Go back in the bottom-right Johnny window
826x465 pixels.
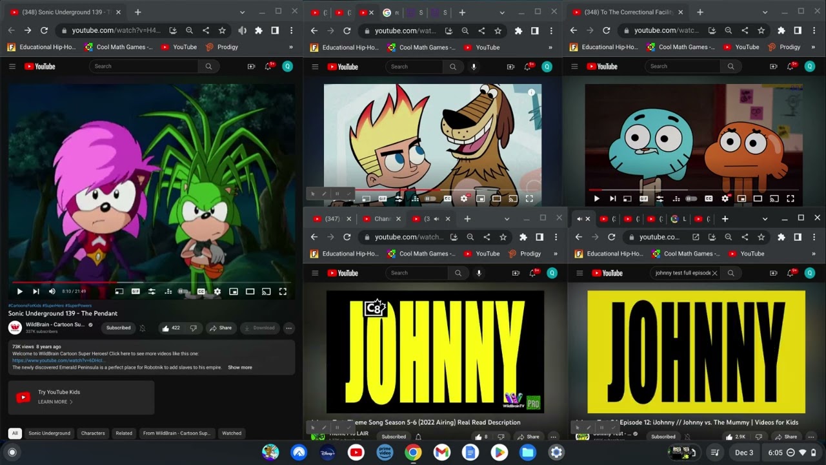tap(578, 237)
